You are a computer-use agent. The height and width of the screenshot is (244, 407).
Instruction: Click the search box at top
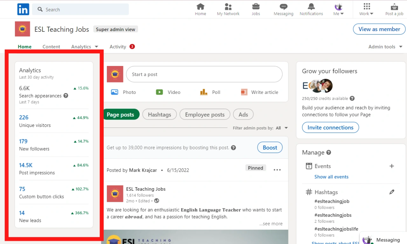(x=80, y=10)
